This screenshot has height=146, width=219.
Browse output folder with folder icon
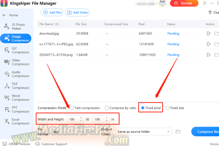point(178,132)
